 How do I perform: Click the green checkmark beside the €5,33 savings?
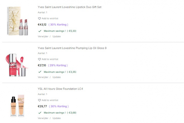[40, 31]
